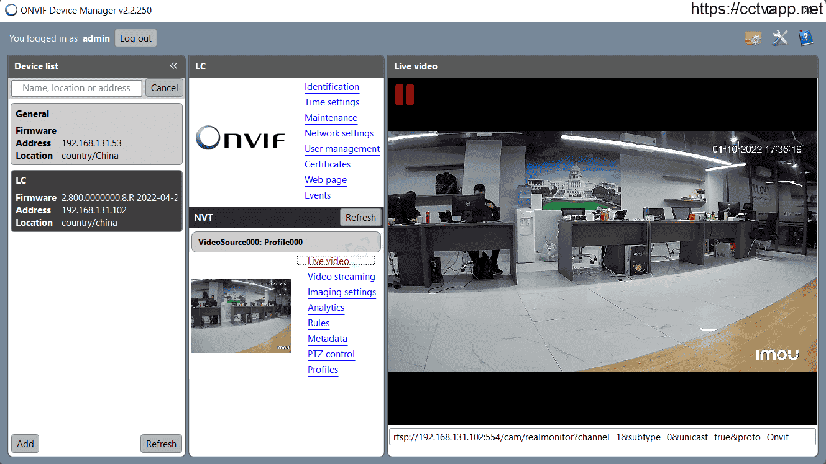Open PTZ control
Viewport: 826px width, 464px height.
(x=331, y=354)
